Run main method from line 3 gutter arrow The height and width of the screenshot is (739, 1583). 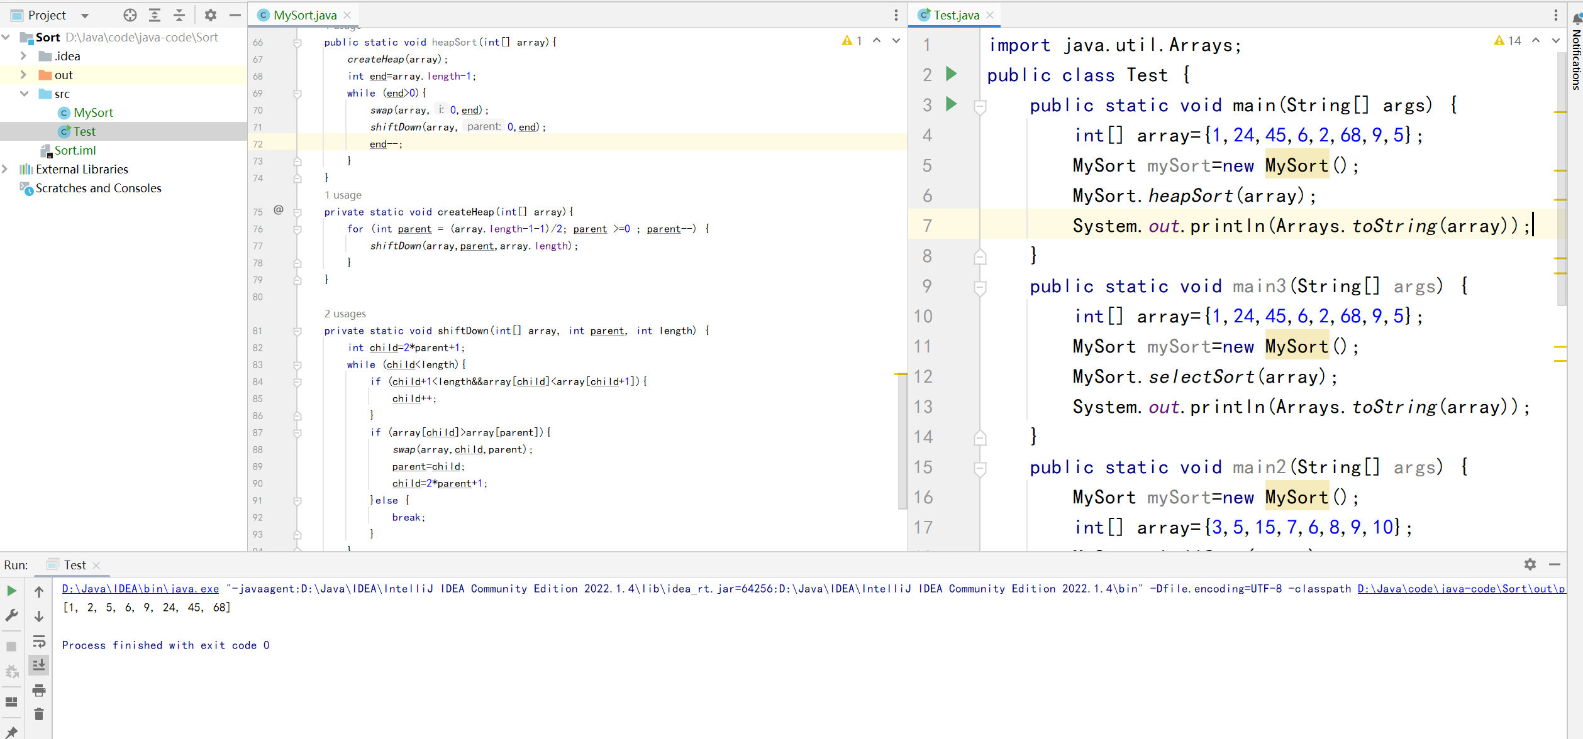click(952, 104)
